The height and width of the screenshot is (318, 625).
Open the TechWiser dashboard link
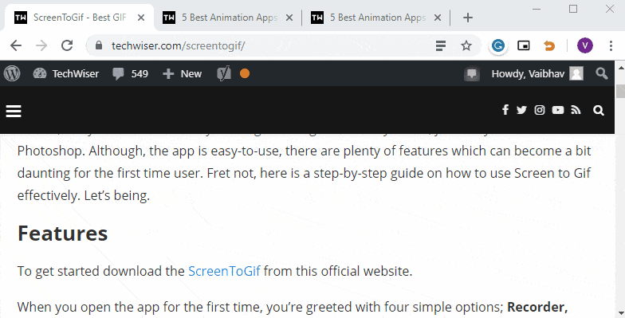65,73
